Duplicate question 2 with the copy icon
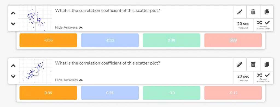 [x=267, y=65]
